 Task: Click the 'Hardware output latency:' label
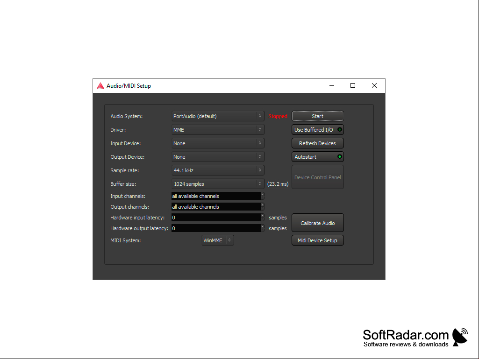[x=139, y=228]
